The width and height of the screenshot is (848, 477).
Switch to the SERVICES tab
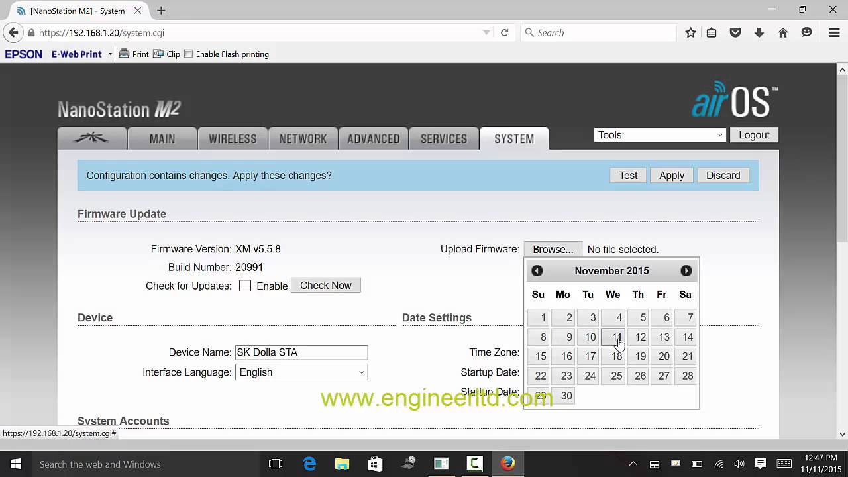click(444, 138)
